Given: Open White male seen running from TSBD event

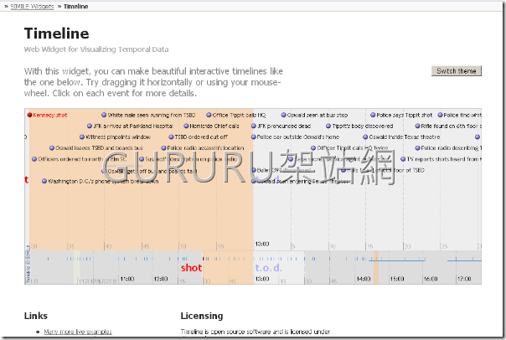Looking at the screenshot, I should point(148,116).
